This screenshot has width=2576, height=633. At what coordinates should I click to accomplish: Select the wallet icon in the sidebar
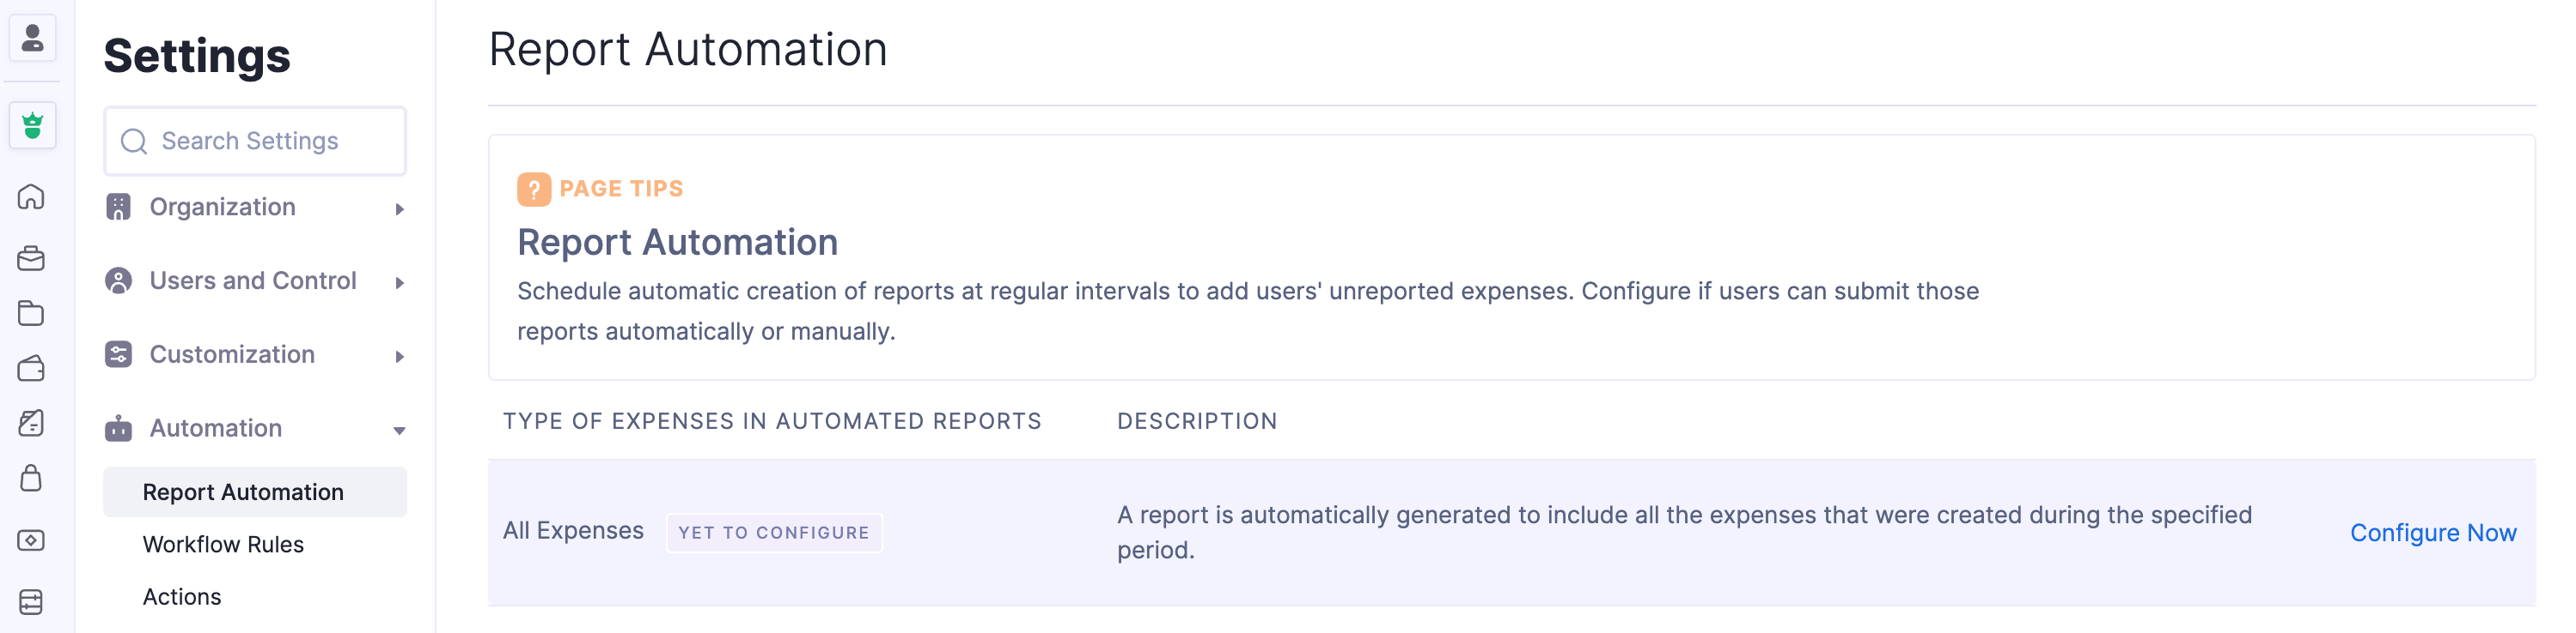[33, 367]
